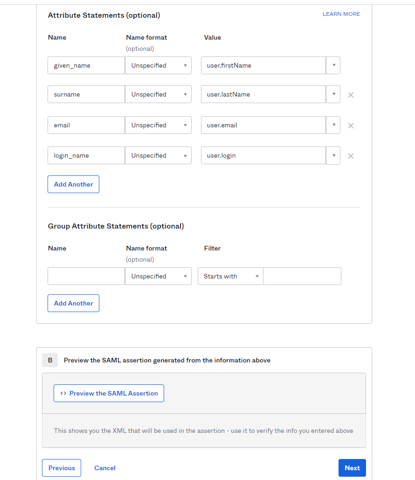
Task: Select the XML assertion help text
Action: 203,431
